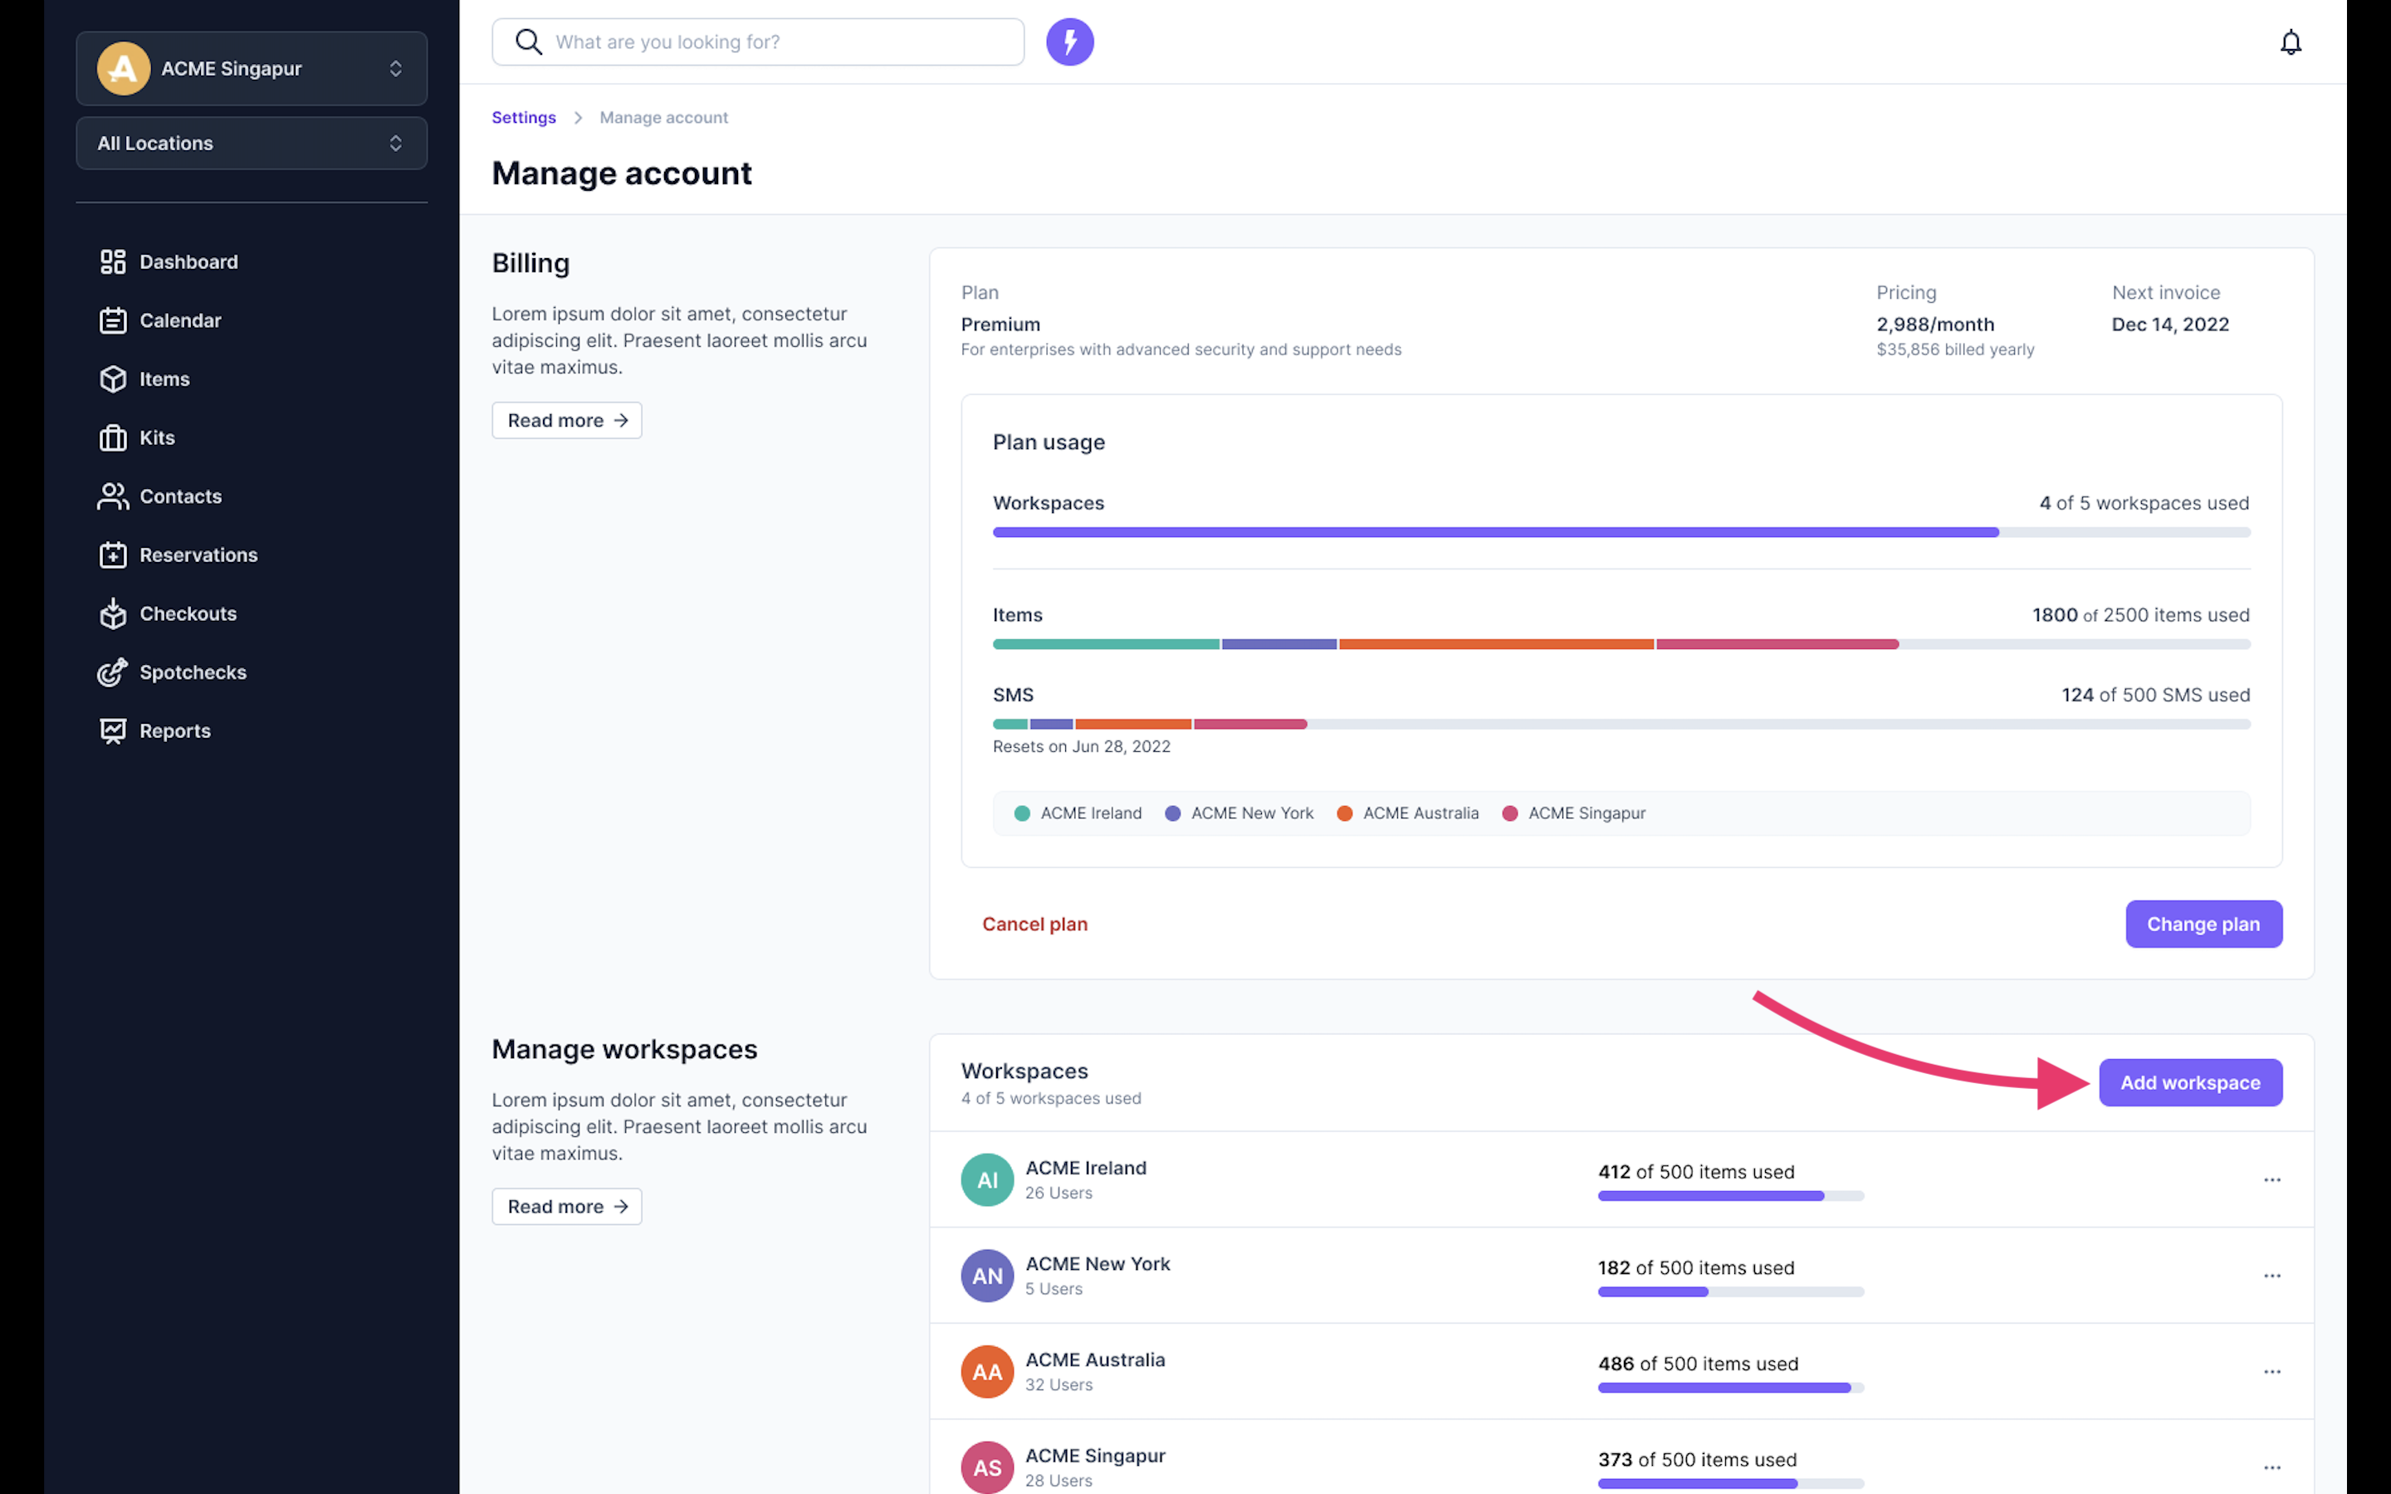
Task: Click the Add workspace button
Action: 2190,1083
